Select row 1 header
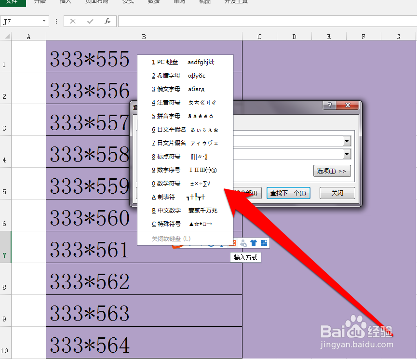 coord(5,56)
